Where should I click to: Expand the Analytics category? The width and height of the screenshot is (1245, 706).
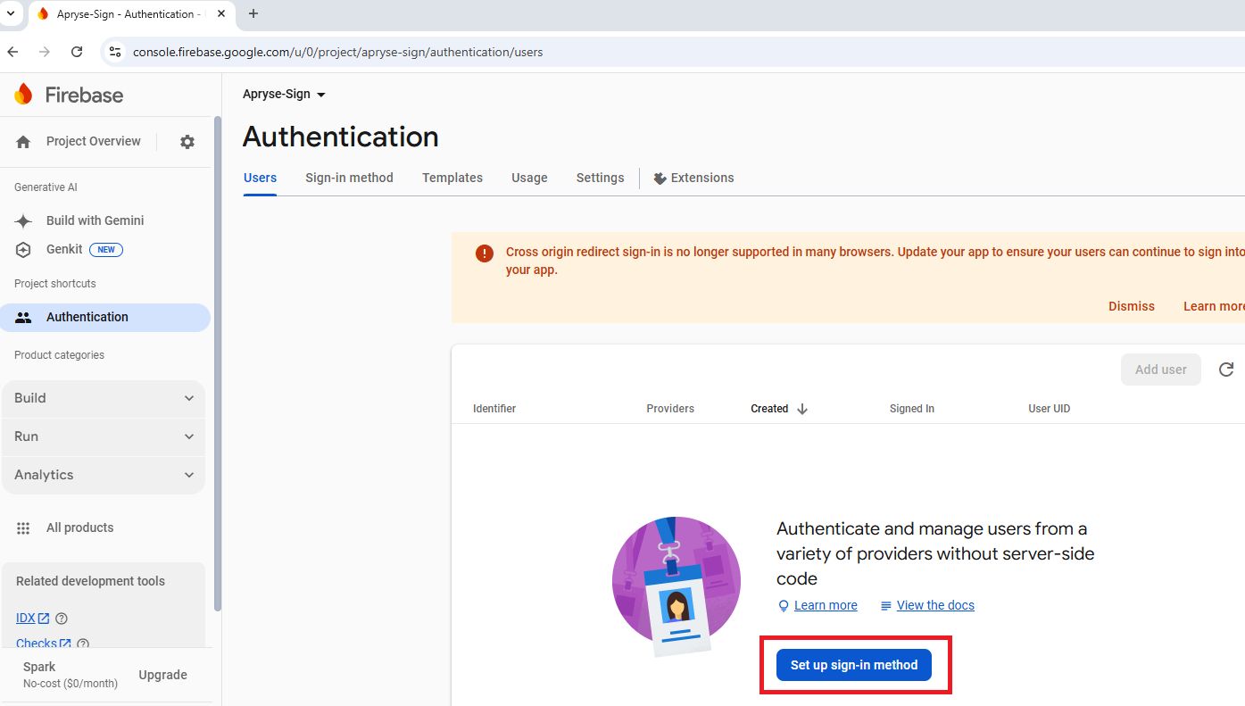(104, 475)
